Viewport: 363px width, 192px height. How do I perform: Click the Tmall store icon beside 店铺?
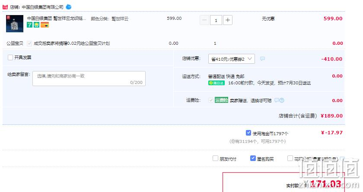[x=5, y=7]
